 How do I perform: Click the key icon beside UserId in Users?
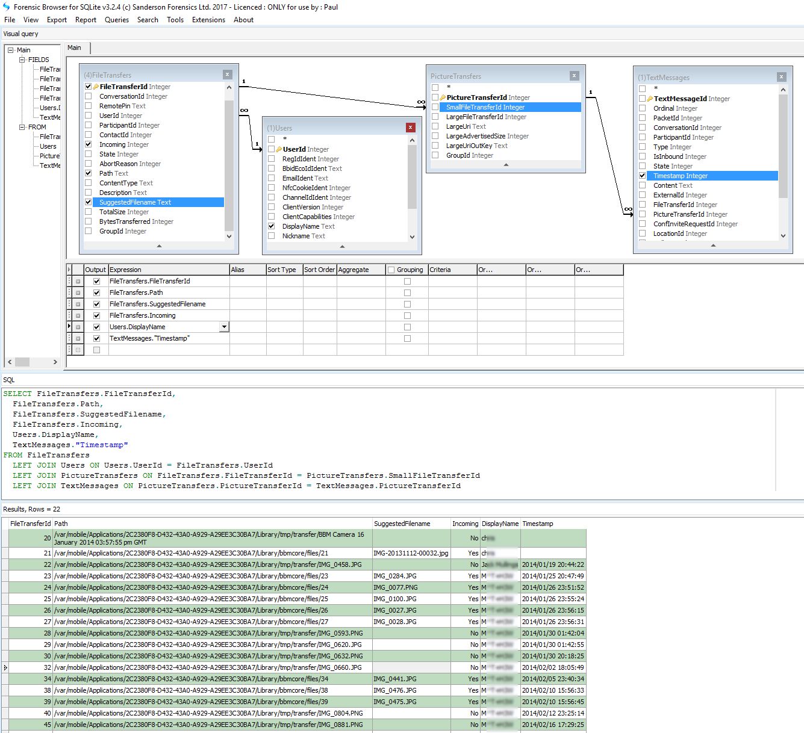pyautogui.click(x=279, y=149)
